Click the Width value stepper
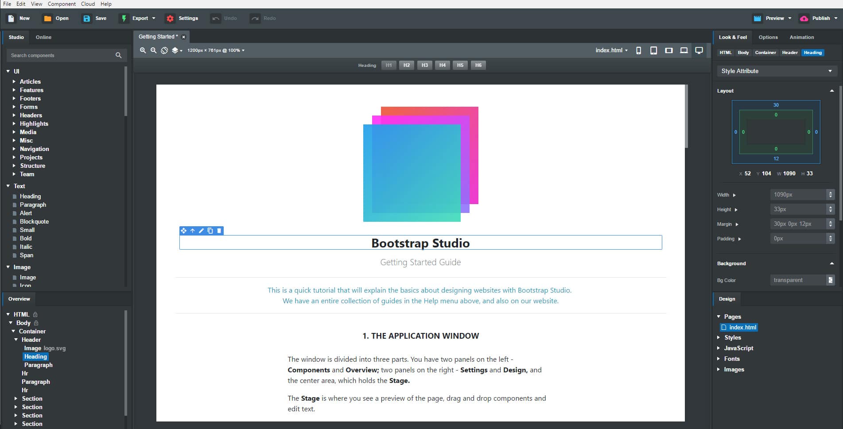 (x=831, y=195)
